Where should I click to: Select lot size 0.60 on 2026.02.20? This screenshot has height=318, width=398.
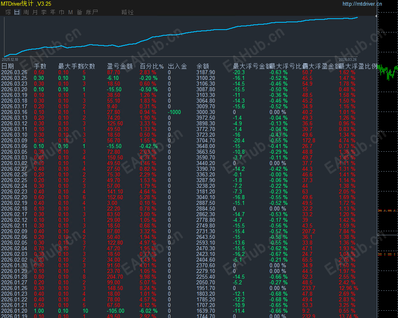pos(39,197)
